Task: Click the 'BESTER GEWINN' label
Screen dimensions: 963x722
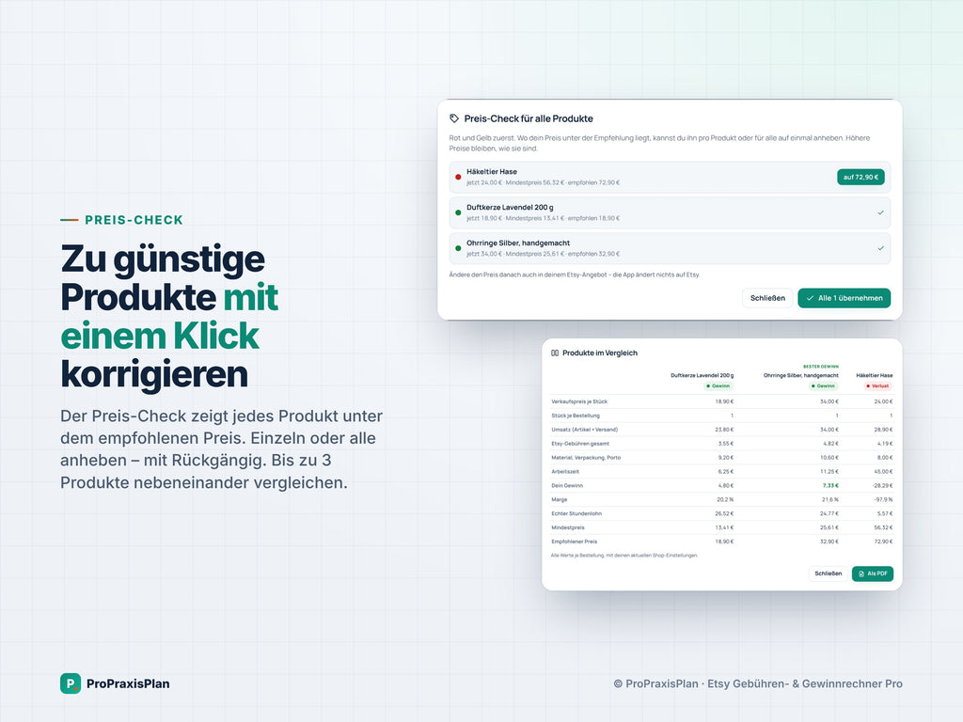Action: coord(820,367)
